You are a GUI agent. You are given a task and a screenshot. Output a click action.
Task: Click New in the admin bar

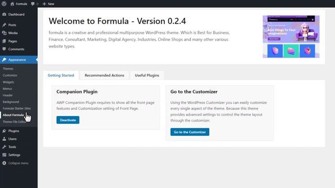[51, 4]
